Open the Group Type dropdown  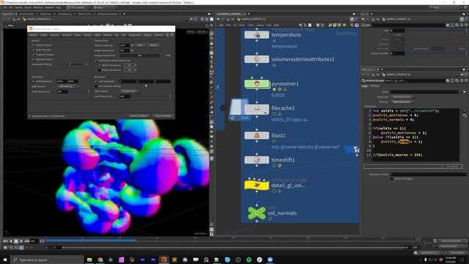pyautogui.click(x=402, y=97)
